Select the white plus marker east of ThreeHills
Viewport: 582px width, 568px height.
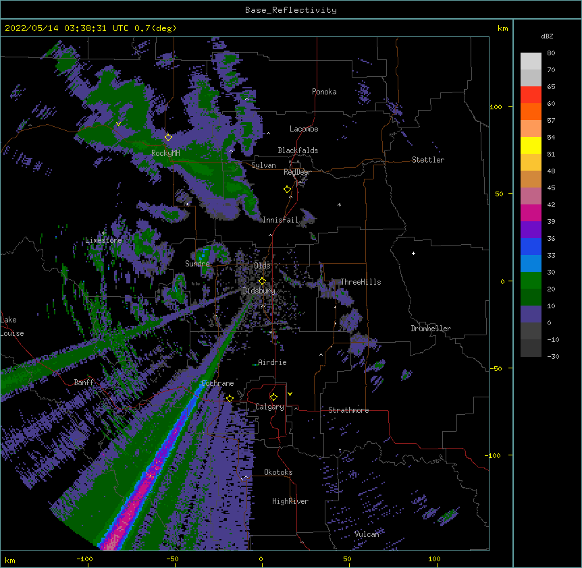click(x=413, y=253)
